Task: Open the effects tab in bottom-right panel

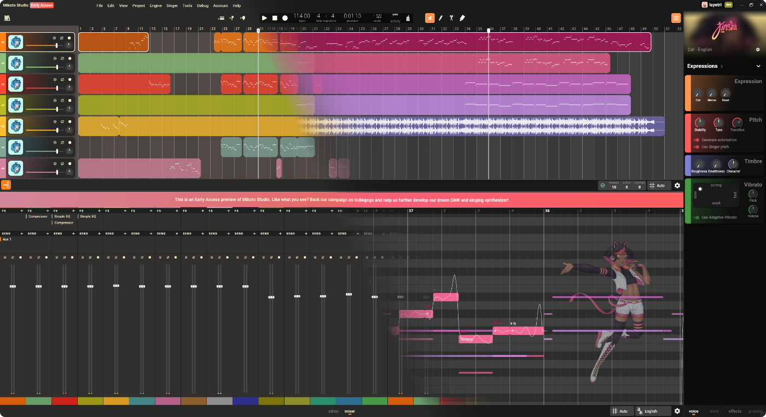Action: (735, 411)
